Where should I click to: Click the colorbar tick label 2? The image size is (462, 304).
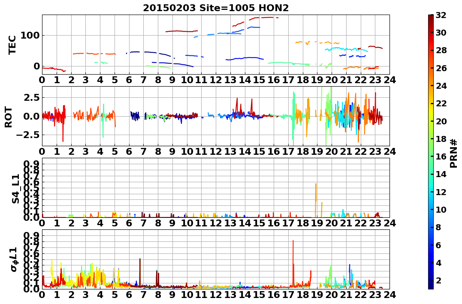(x=439, y=280)
